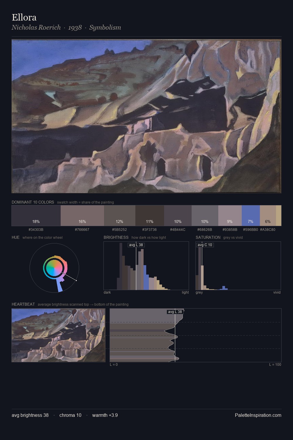The image size is (293, 440).
Task: Click the 'avg C 10' saturation label
Action: coord(205,245)
